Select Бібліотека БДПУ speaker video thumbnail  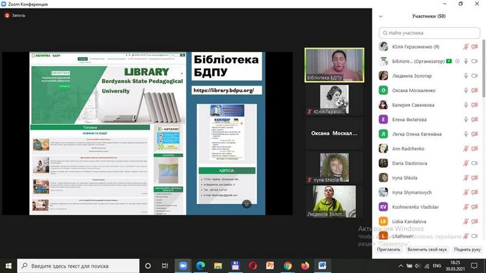(x=335, y=65)
